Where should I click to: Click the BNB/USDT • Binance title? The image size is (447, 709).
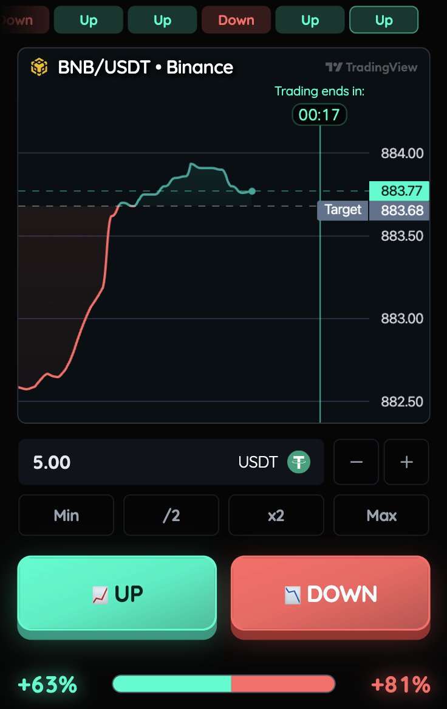coord(145,67)
